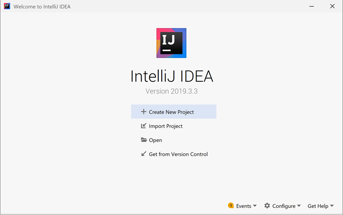Expand the Get Help dropdown arrow
The width and height of the screenshot is (343, 215).
point(331,206)
